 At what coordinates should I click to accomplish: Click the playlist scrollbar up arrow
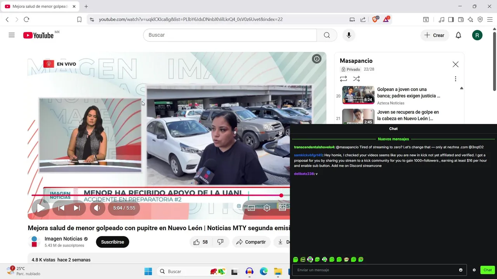(461, 88)
